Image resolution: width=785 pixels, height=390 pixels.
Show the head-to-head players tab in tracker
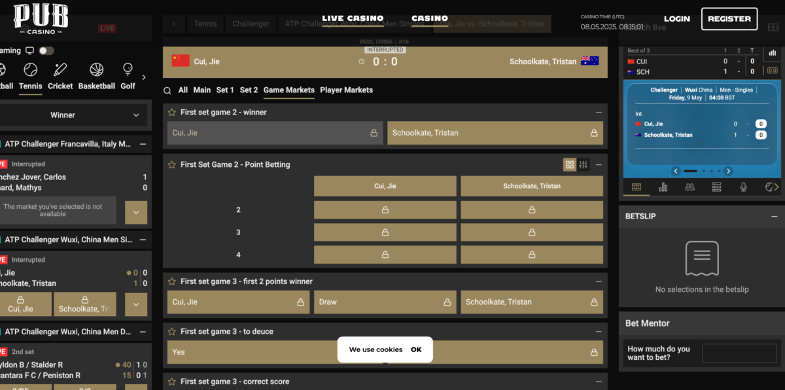pyautogui.click(x=689, y=187)
